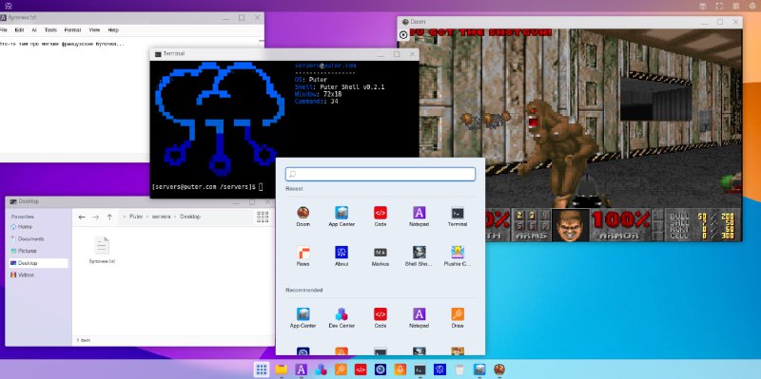Go back in the Desktop file explorer

[82, 218]
